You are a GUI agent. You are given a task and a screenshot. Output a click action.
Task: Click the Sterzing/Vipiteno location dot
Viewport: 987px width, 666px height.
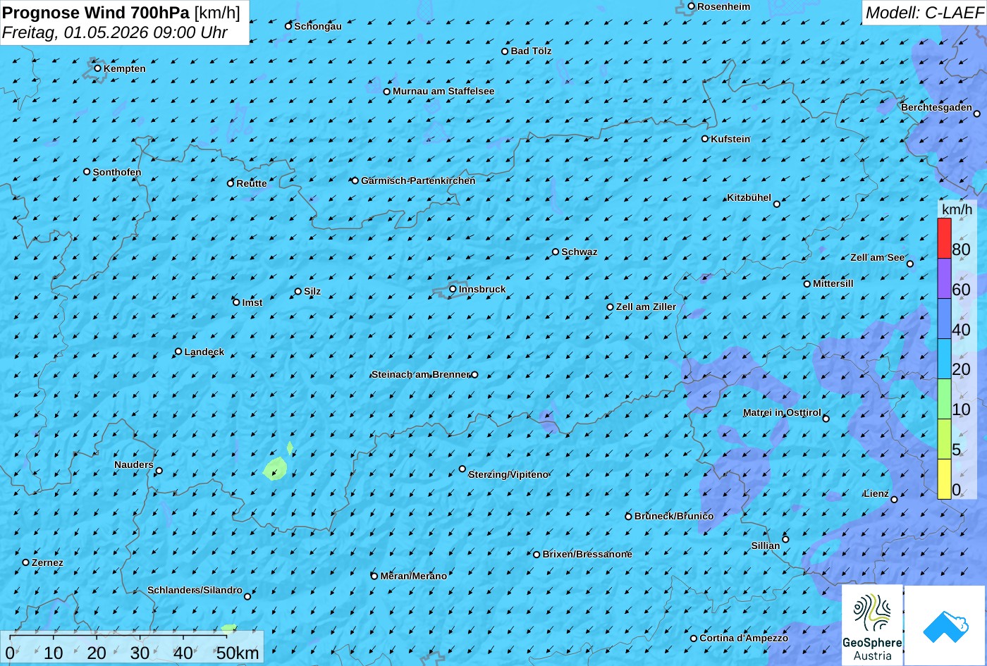(x=462, y=469)
